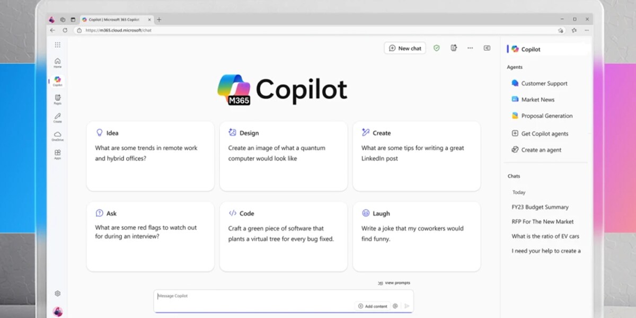Expand View prompts above the message box
Screen dimensions: 636x318
(x=394, y=283)
